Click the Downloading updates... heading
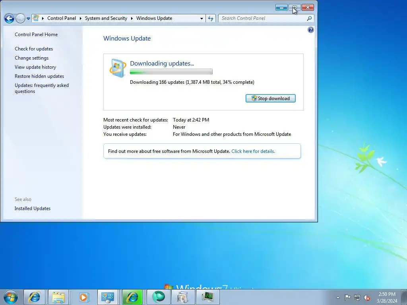 coord(162,63)
